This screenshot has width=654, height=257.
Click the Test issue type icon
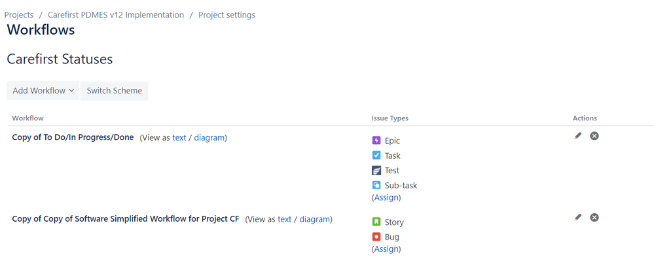(376, 171)
